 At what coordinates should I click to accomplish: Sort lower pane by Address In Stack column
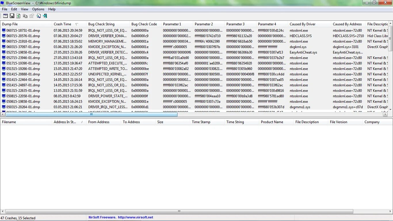coord(69,122)
